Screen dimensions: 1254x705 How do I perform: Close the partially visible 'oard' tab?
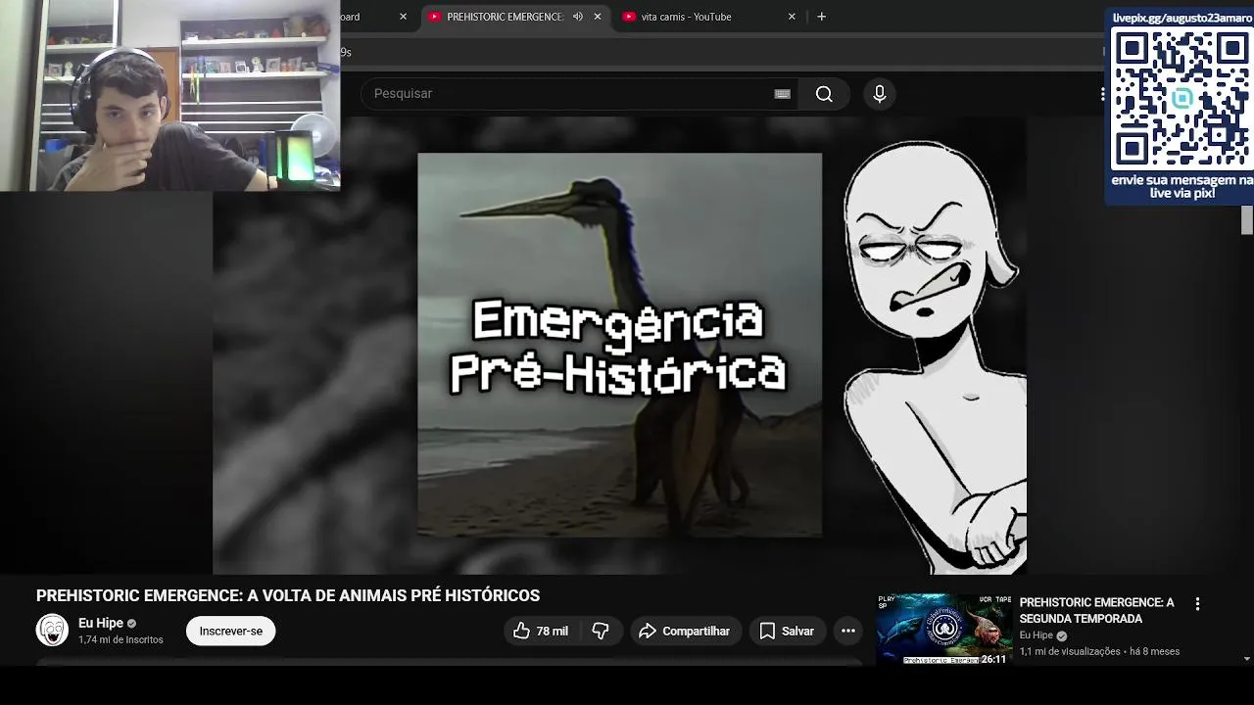(403, 17)
